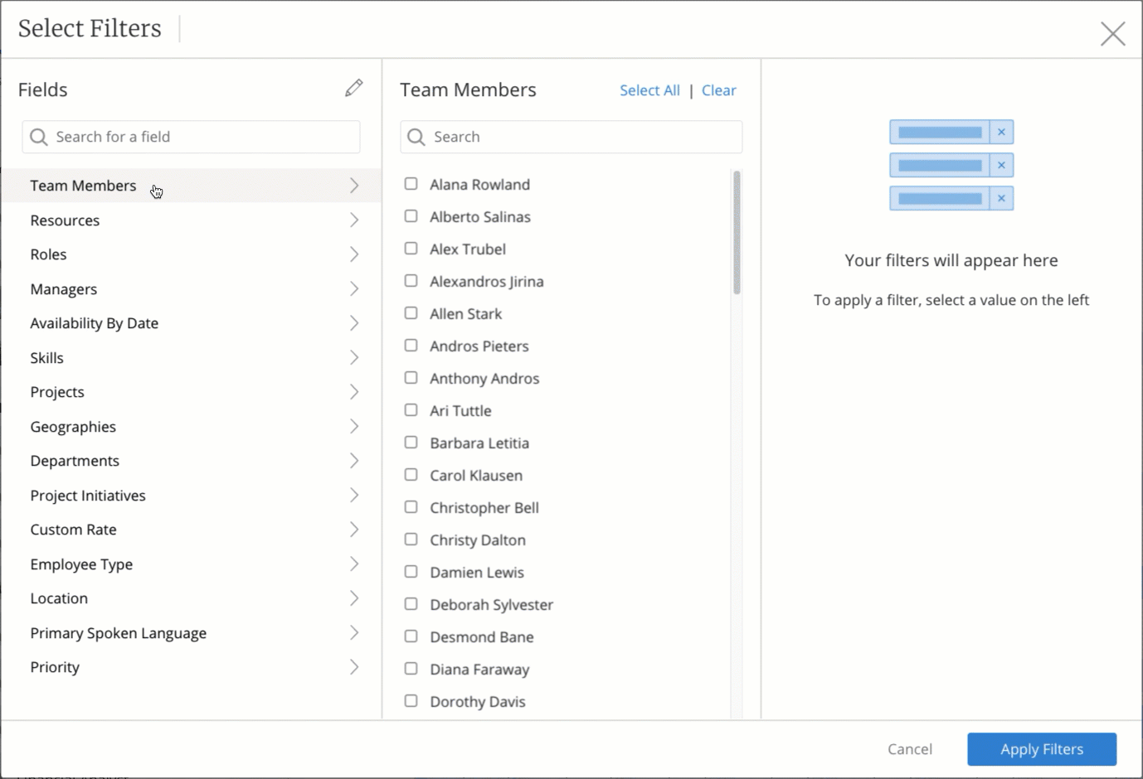This screenshot has height=779, width=1143.
Task: Click the Clear link
Action: coord(718,90)
